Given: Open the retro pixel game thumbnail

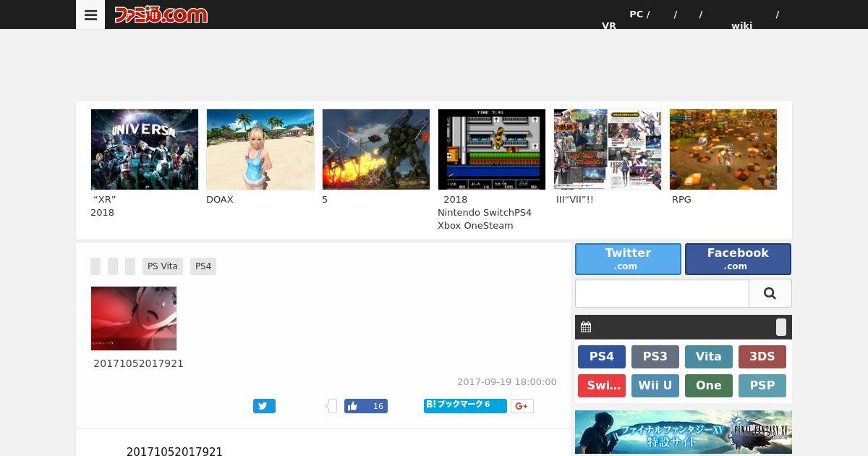Looking at the screenshot, I should tap(492, 150).
